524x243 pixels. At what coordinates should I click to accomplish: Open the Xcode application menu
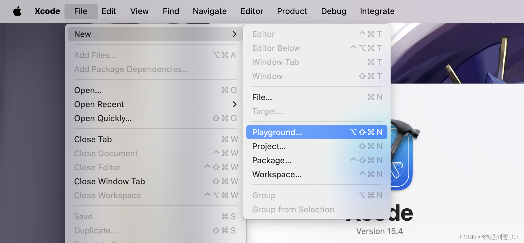tap(47, 11)
